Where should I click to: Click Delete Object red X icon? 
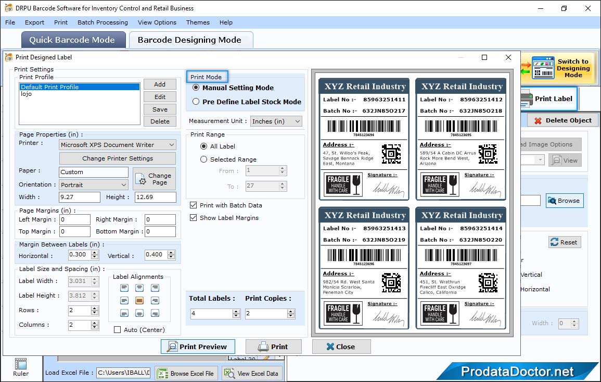coord(538,120)
